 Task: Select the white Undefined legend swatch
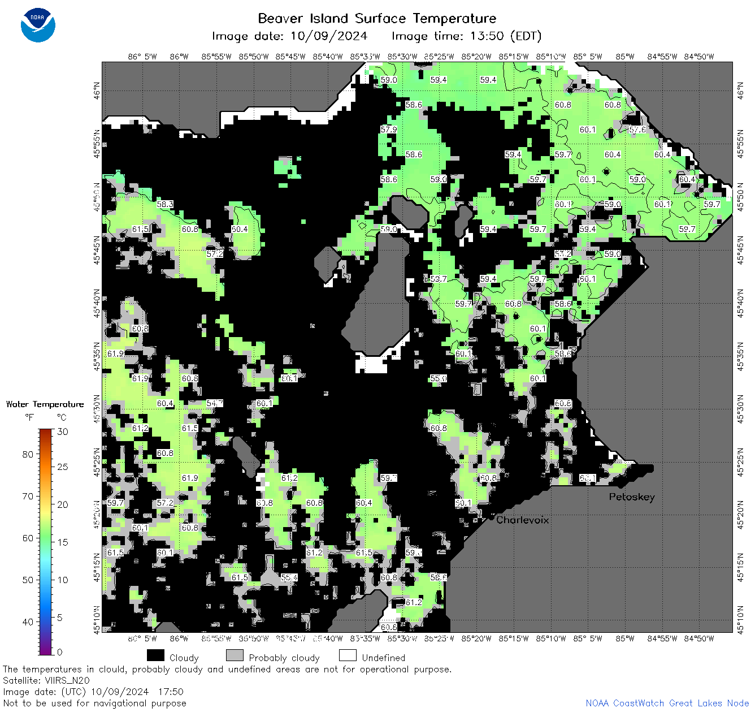[348, 655]
